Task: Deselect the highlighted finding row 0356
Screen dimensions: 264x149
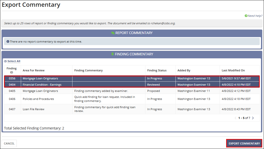Action: coord(100,78)
